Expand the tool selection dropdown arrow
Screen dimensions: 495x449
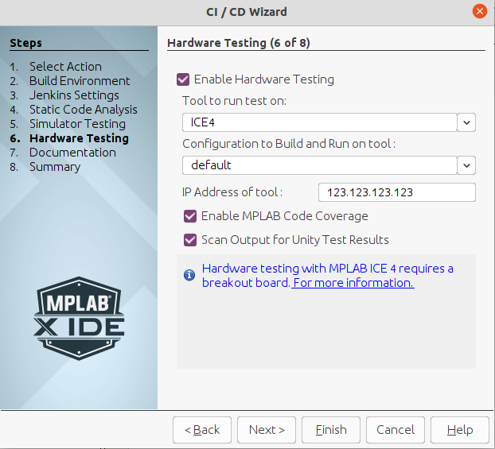pyautogui.click(x=466, y=122)
